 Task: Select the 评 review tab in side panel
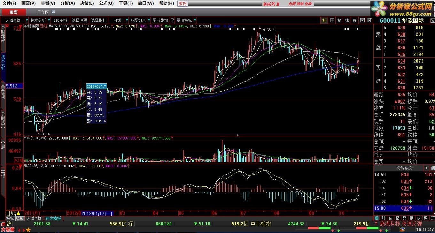425,218
